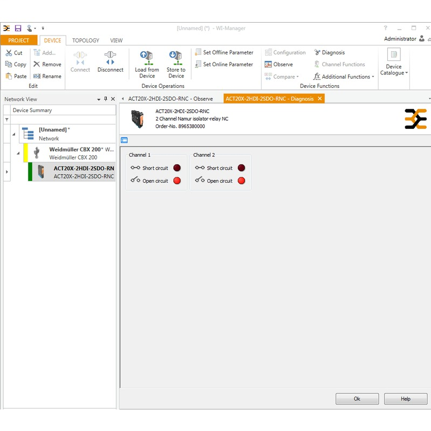
Task: Open Network View panel options arrow
Action: [x=99, y=99]
